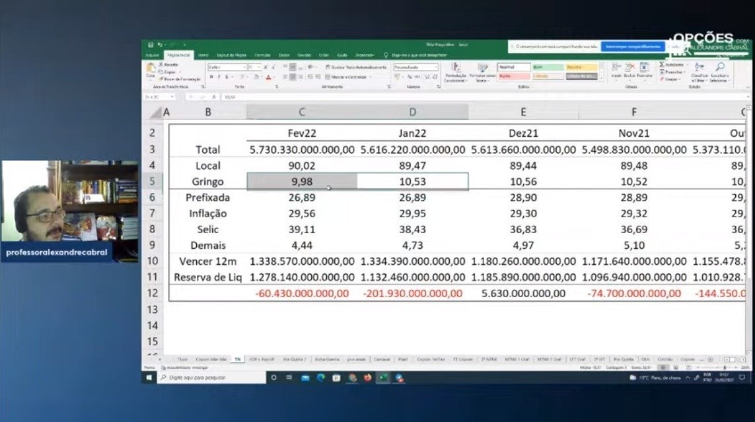Screen dimensions: 755x422
Task: Open the Formatar cells menu
Action: point(644,71)
